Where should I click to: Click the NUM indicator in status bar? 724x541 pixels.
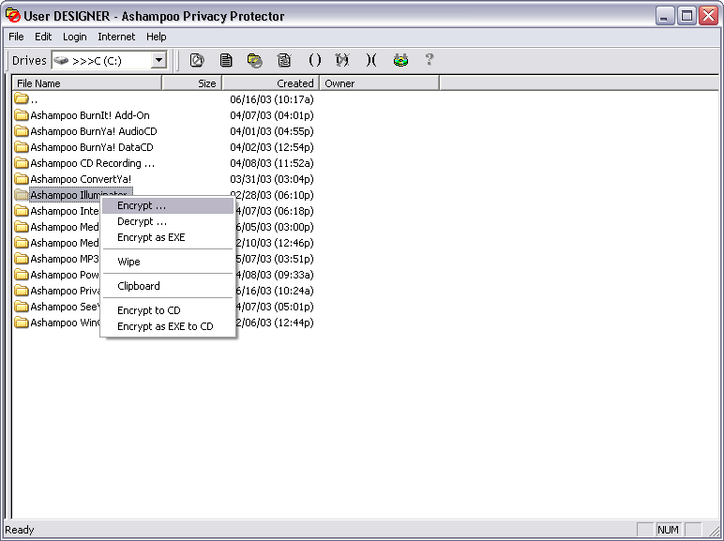tap(668, 530)
